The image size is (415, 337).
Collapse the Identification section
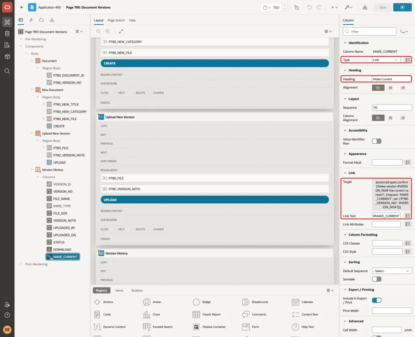[345, 43]
